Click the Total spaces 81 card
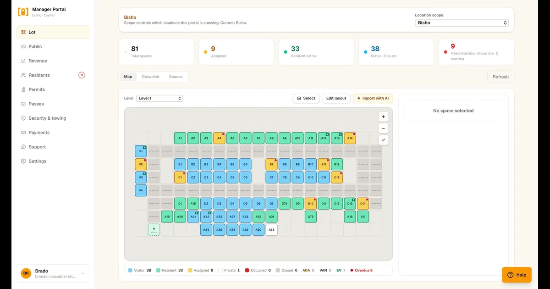 156,52
